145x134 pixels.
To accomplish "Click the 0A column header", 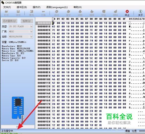I will (101, 19).
